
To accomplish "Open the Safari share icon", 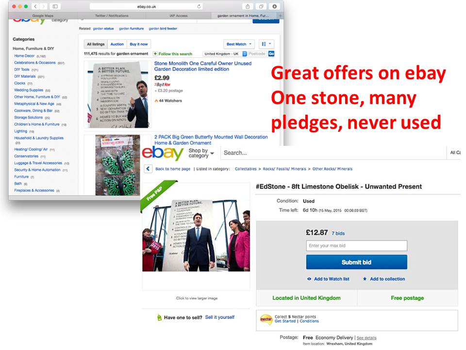I will pyautogui.click(x=248, y=6).
